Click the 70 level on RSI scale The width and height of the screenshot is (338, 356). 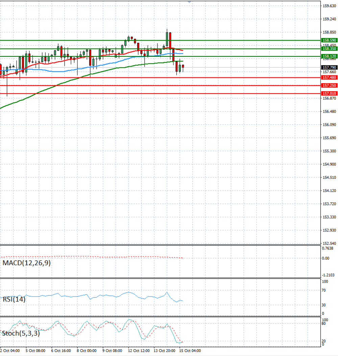coord(324,290)
